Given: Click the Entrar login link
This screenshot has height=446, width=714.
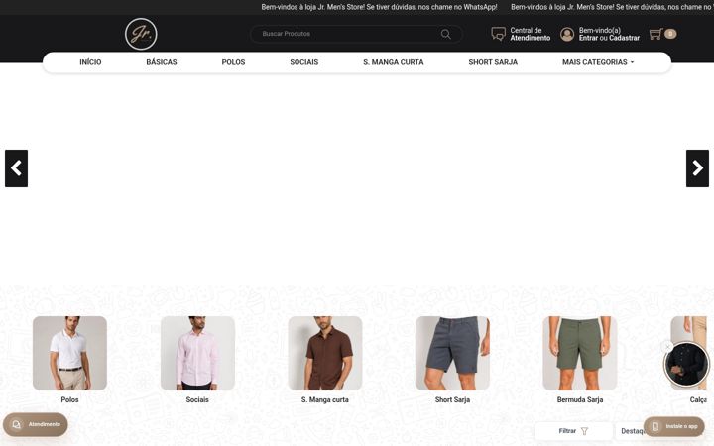Looking at the screenshot, I should tap(588, 38).
